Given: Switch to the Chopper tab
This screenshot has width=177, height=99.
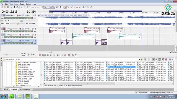Looking at the screenshot, I should pos(5,89).
